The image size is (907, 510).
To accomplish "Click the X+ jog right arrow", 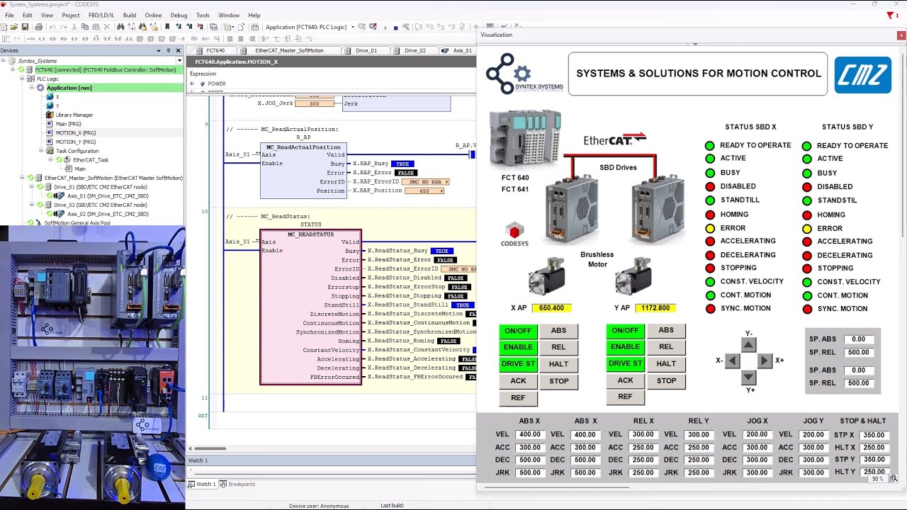I will pyautogui.click(x=764, y=361).
